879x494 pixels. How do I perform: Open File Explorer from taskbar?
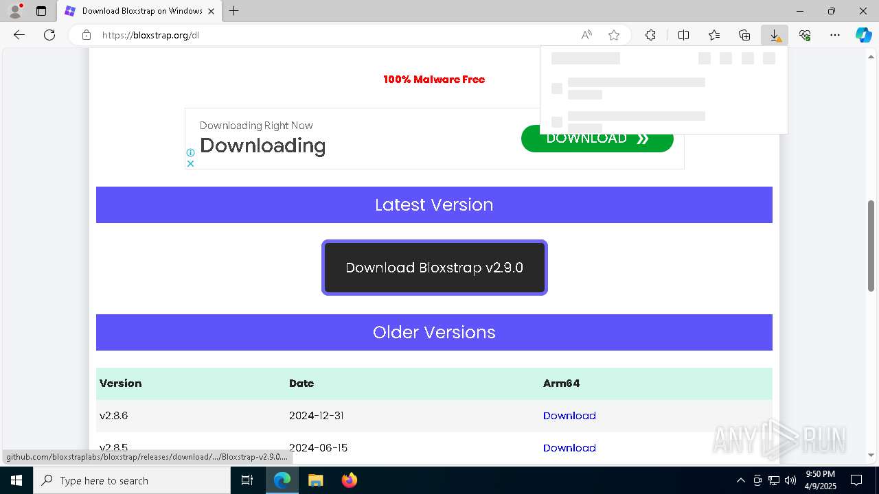(x=315, y=480)
